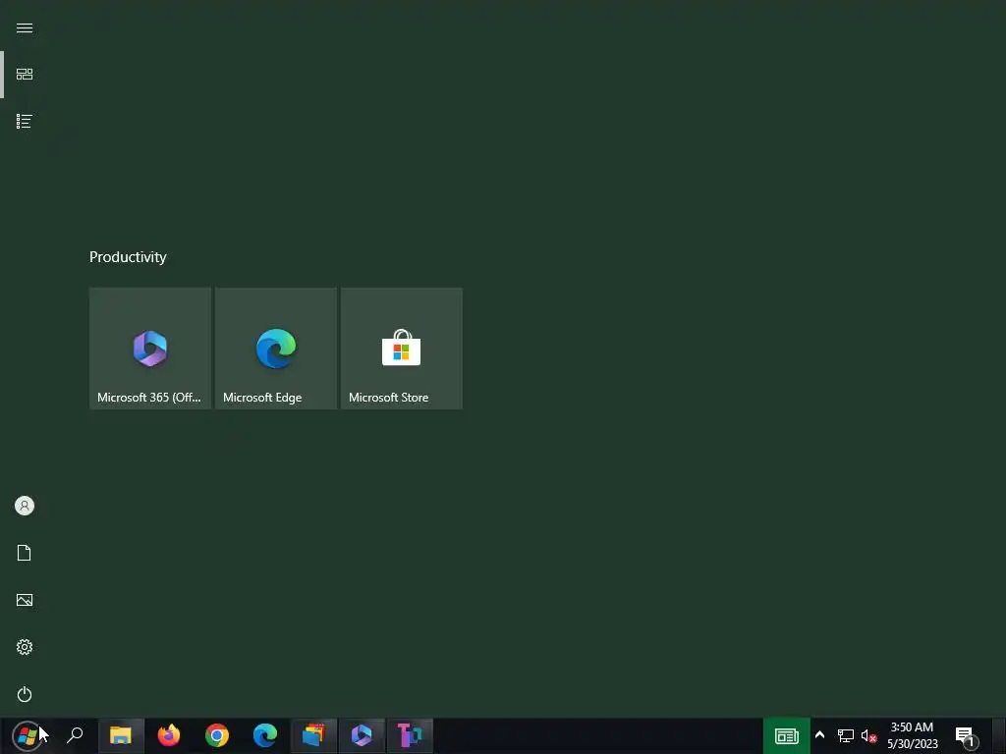1006x754 pixels.
Task: Open the Power options menu
Action: click(x=25, y=694)
